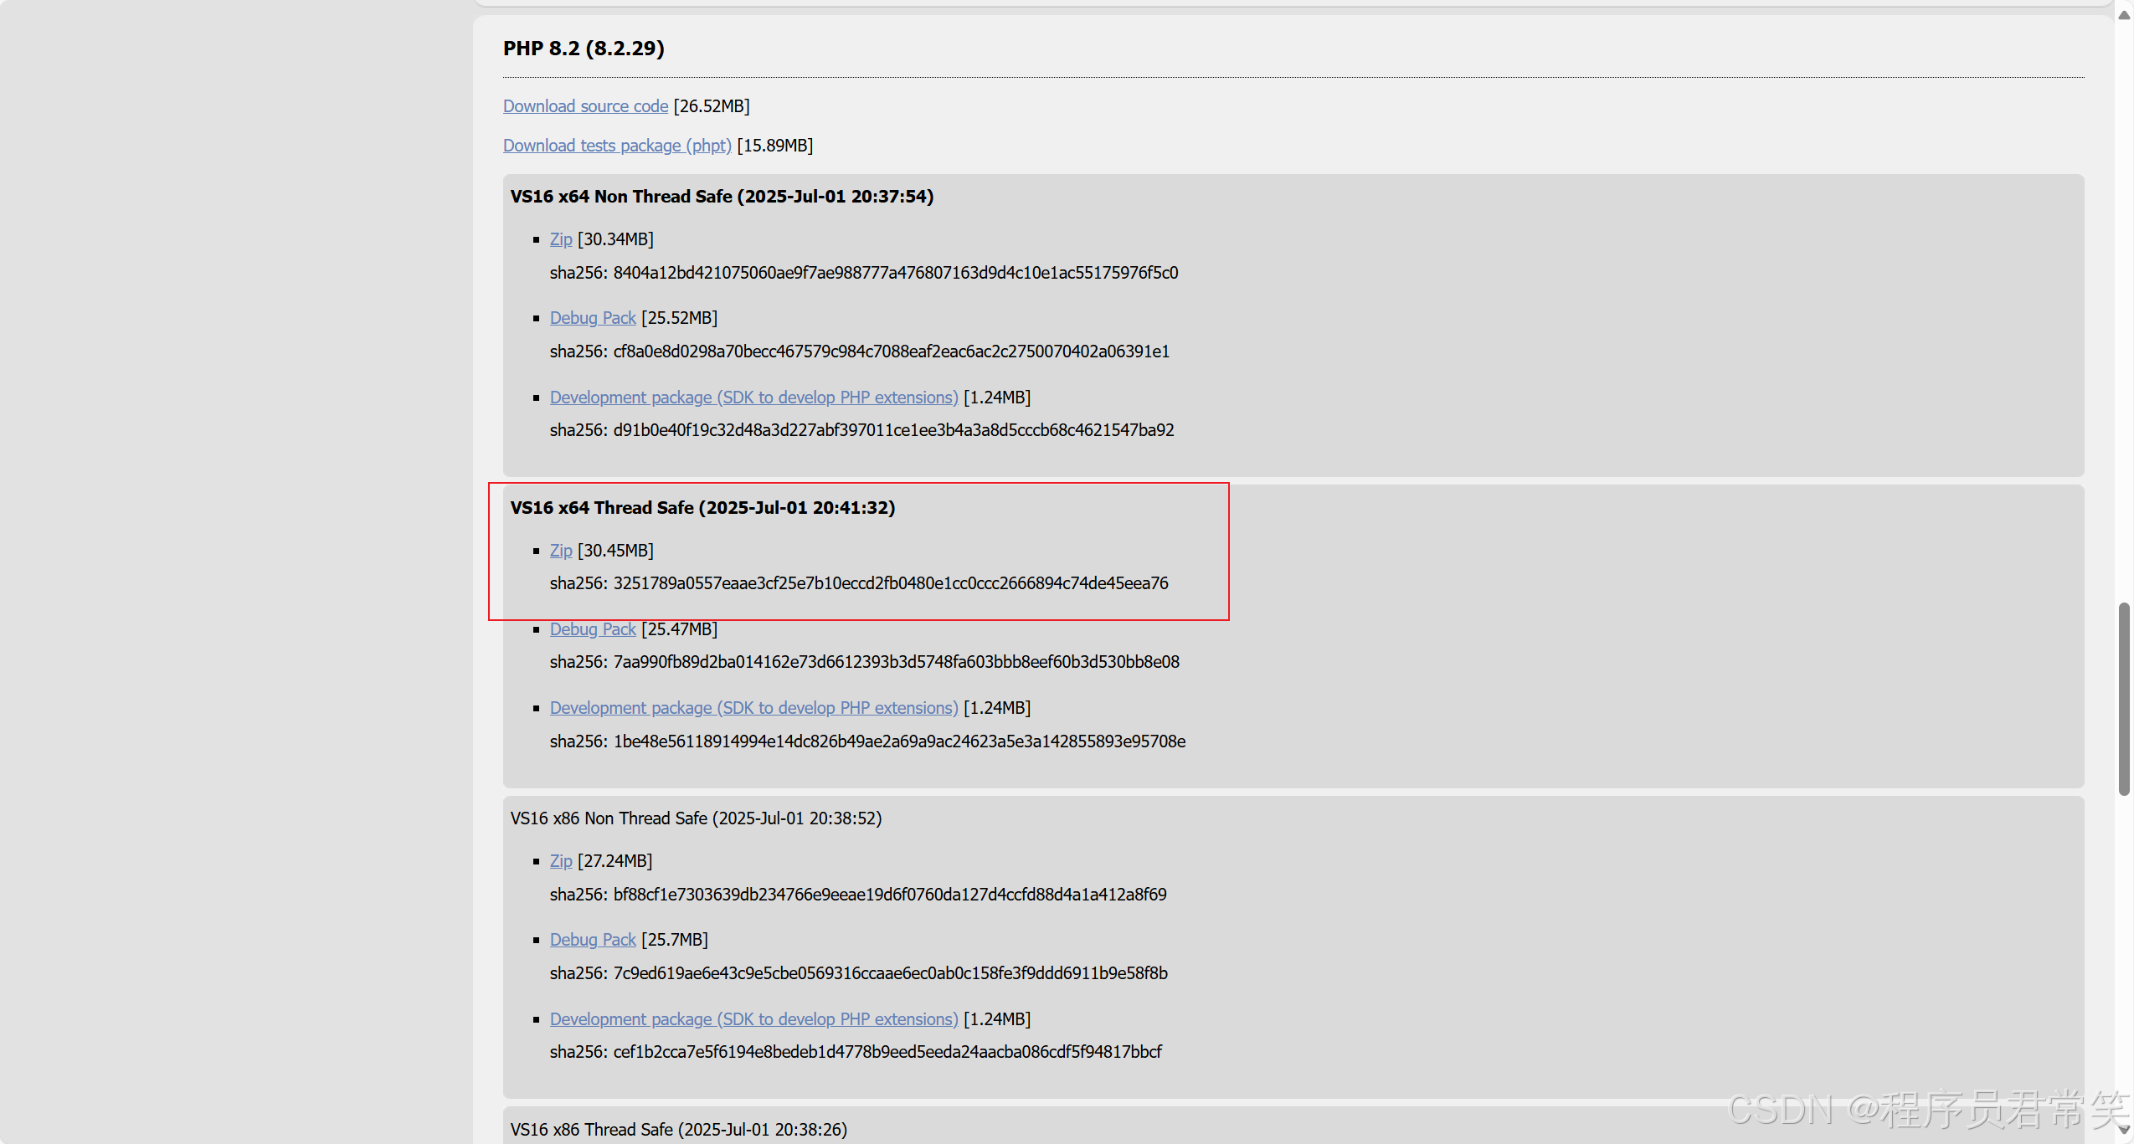Click the [15.89MB] tests package size

775,146
